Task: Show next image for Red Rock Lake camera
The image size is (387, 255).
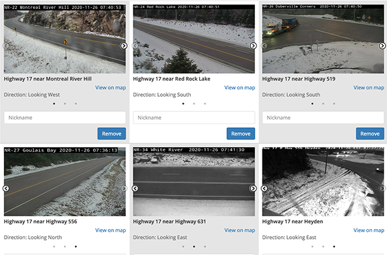Action: pos(253,46)
